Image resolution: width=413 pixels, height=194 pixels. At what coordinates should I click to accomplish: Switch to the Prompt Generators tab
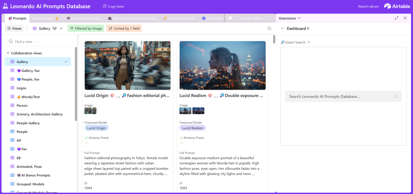(x=84, y=18)
